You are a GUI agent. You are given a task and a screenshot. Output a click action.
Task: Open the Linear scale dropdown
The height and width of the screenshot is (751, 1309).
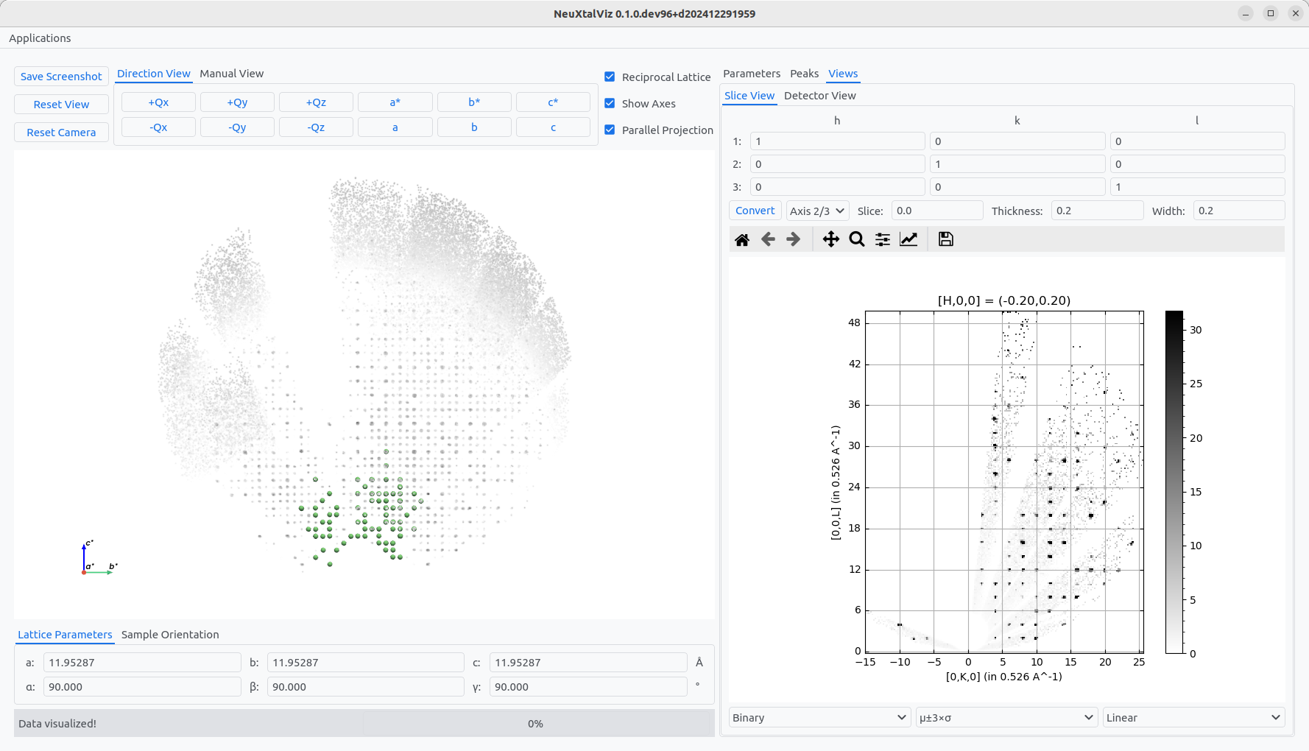click(x=1193, y=717)
